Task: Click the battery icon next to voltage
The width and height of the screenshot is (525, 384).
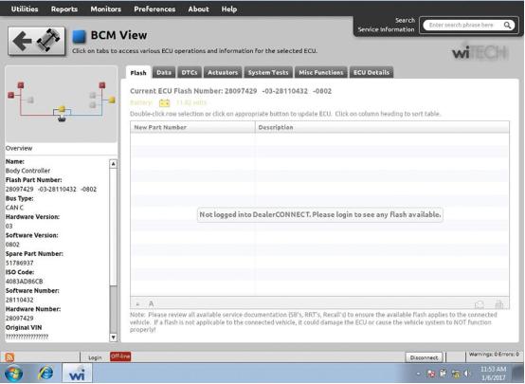Action: 164,102
